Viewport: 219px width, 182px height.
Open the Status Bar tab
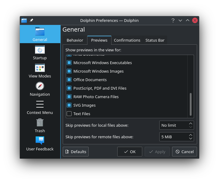[x=155, y=40]
